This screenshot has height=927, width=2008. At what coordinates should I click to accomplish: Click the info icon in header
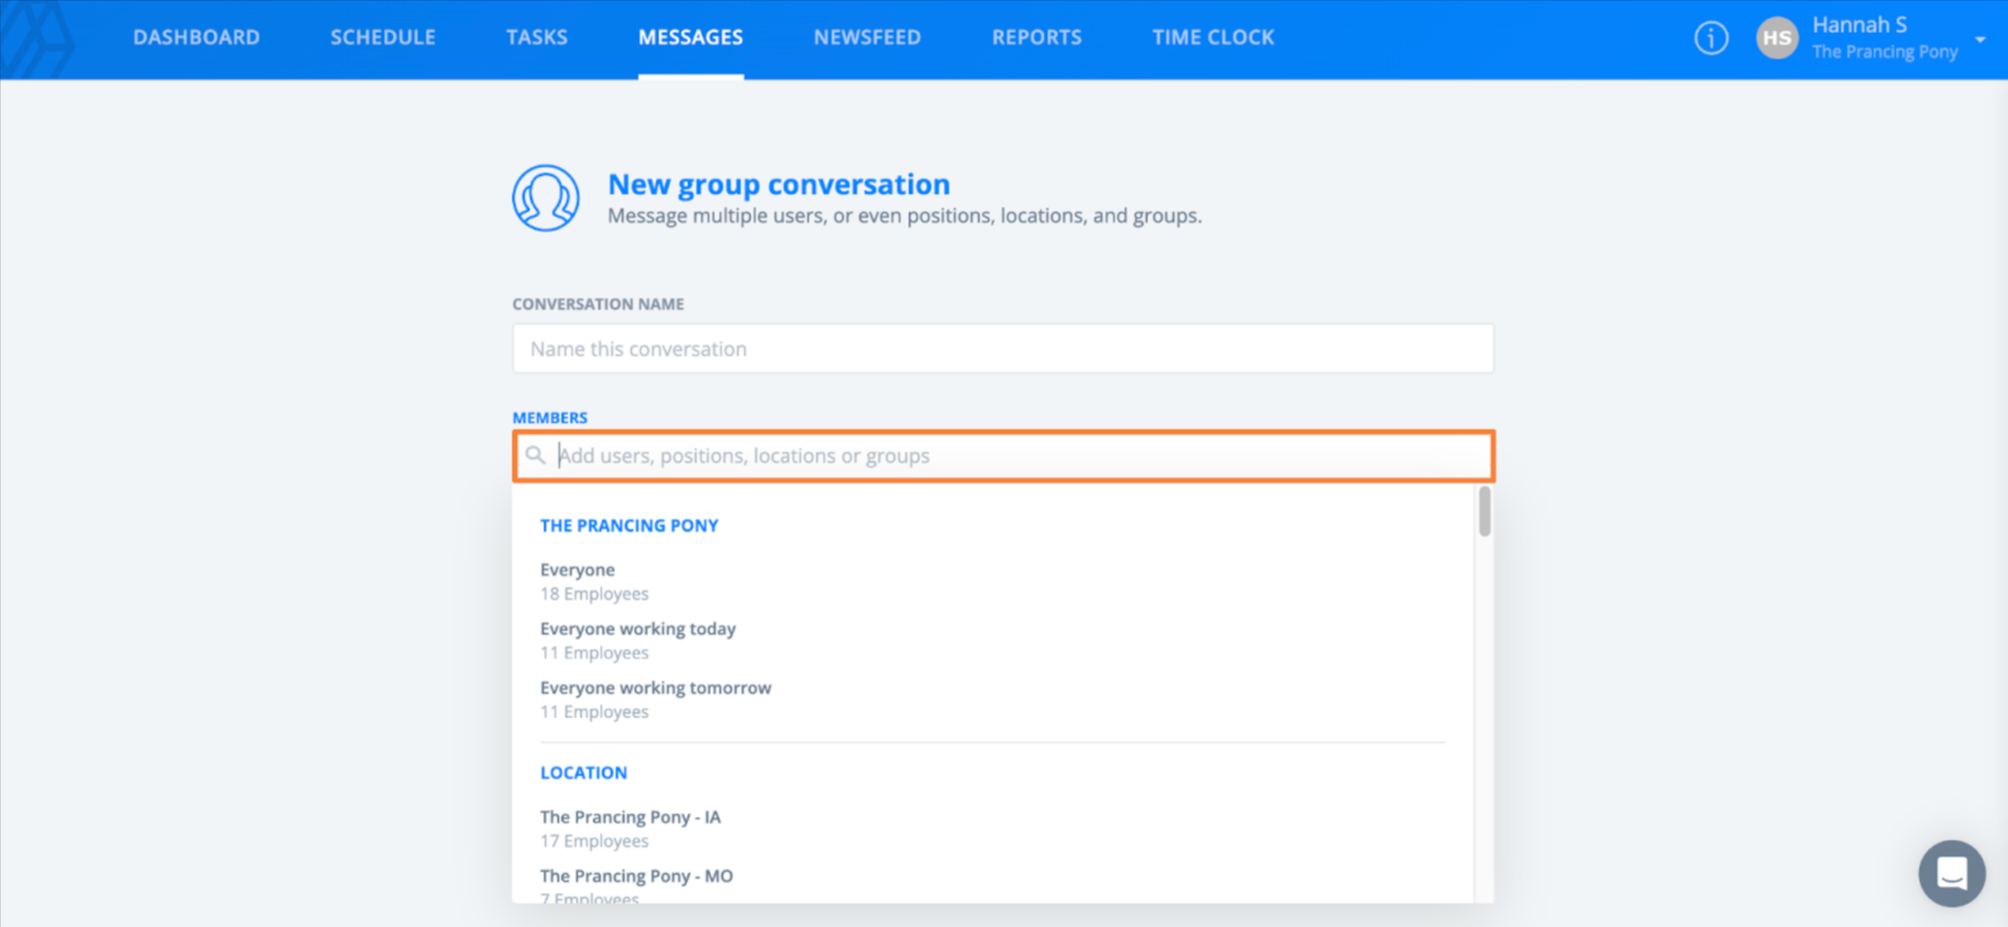(x=1711, y=38)
